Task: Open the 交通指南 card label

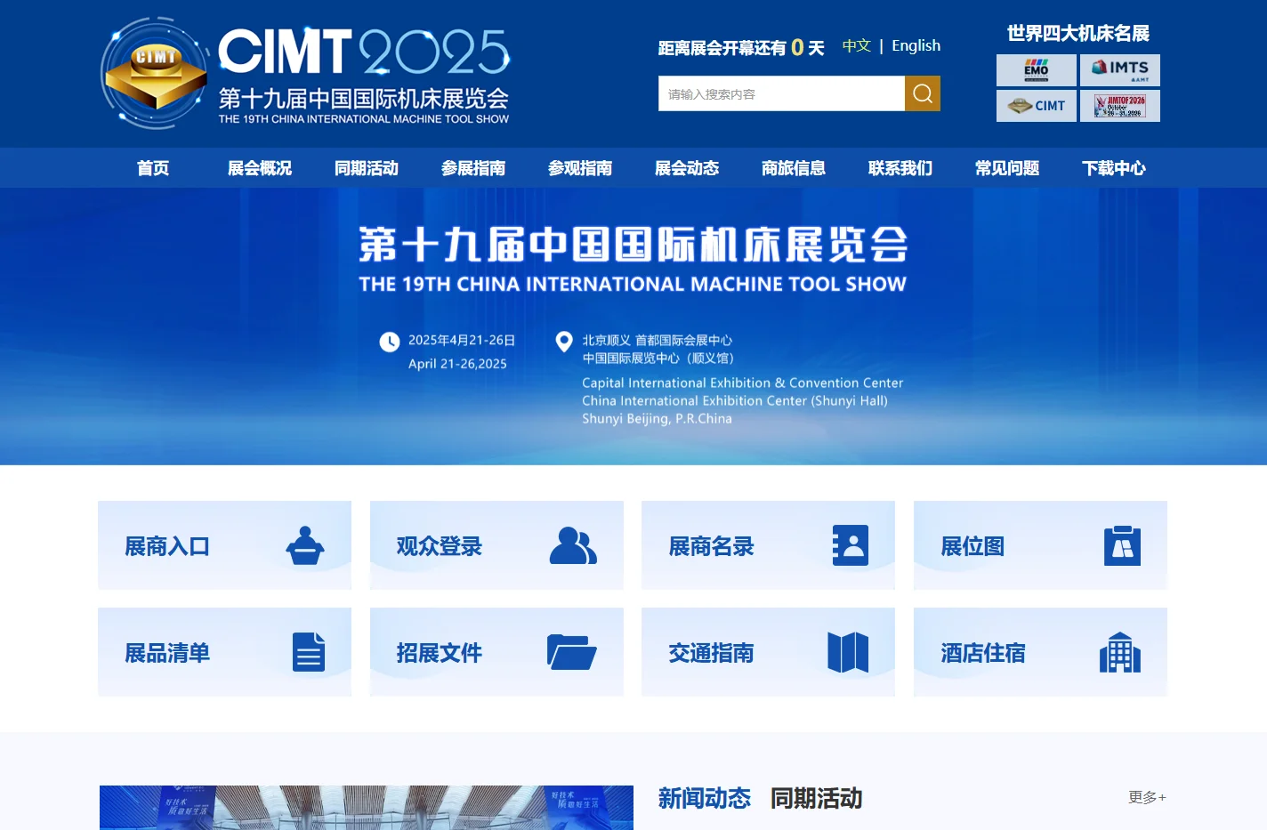Action: coord(712,653)
